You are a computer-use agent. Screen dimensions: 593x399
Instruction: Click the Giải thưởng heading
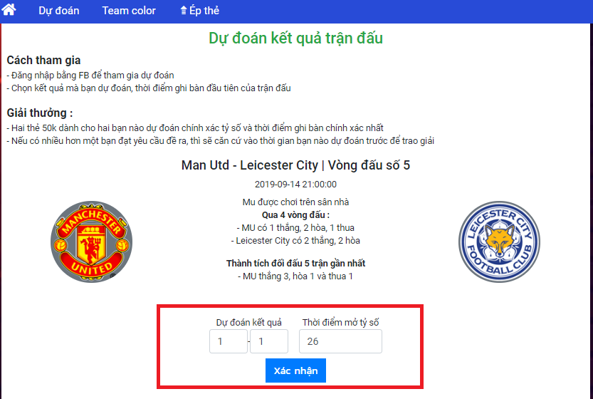click(x=40, y=113)
